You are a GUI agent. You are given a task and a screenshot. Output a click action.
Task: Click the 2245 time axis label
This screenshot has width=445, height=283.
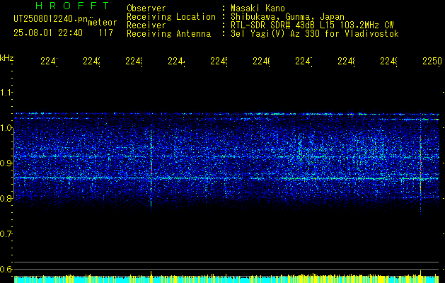pyautogui.click(x=219, y=61)
